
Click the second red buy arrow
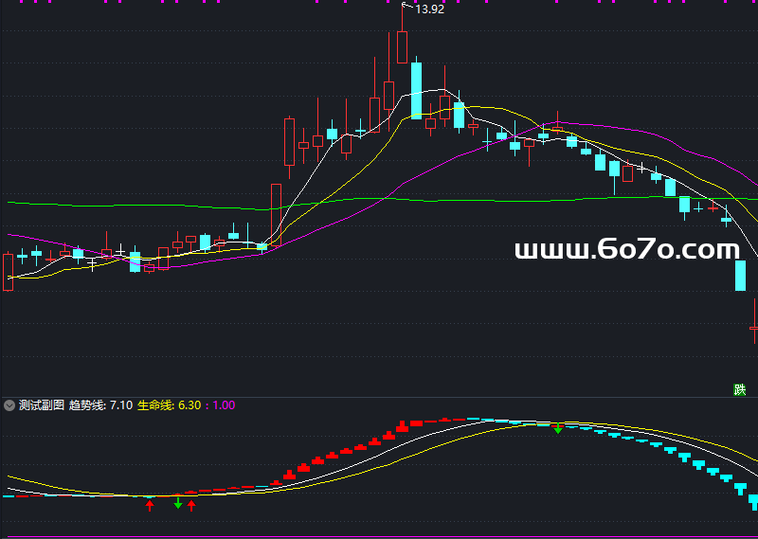coord(191,505)
